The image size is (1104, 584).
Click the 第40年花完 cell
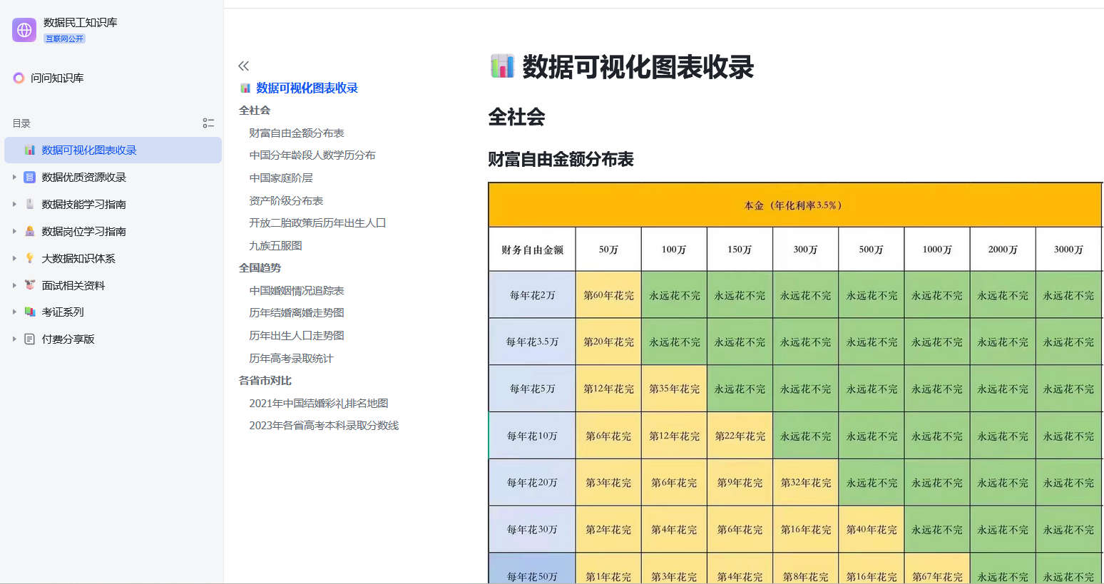click(x=872, y=530)
